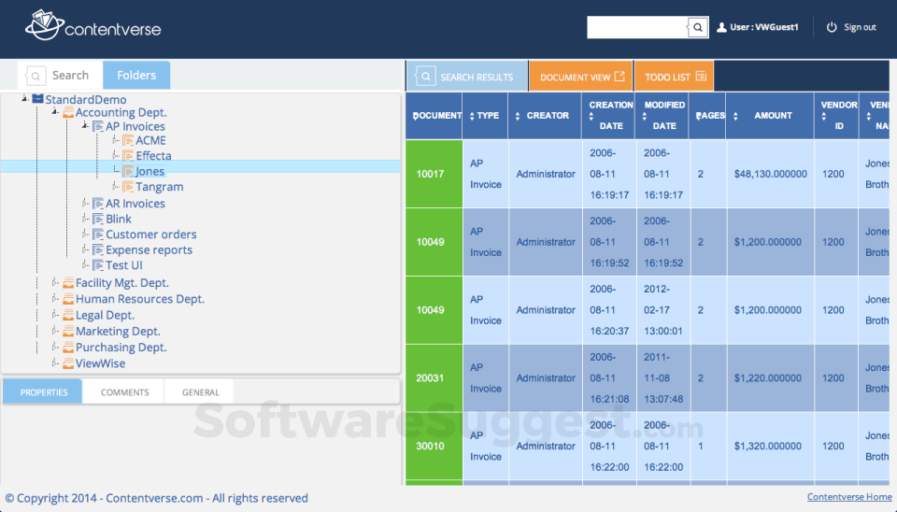897x512 pixels.
Task: Click the magnifier button in header search
Action: (697, 27)
